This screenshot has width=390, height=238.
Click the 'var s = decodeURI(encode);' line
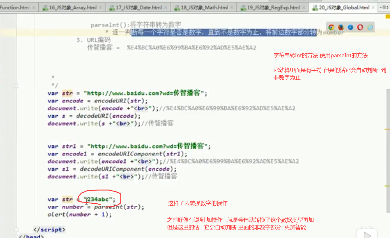[94, 116]
